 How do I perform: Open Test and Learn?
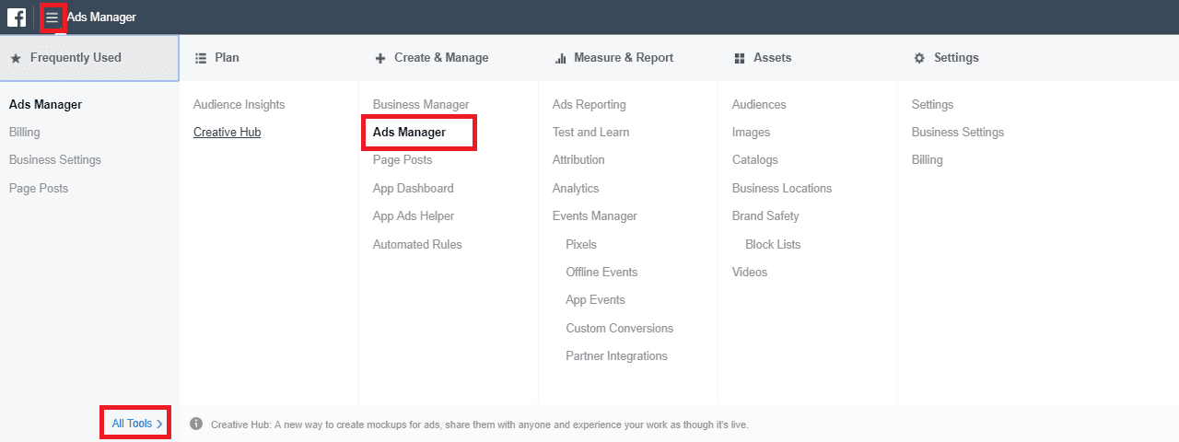(591, 132)
